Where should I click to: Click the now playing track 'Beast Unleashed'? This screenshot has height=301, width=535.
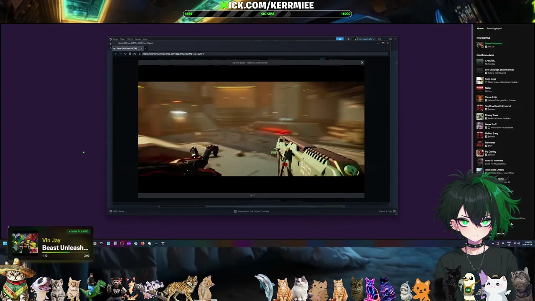click(x=493, y=43)
